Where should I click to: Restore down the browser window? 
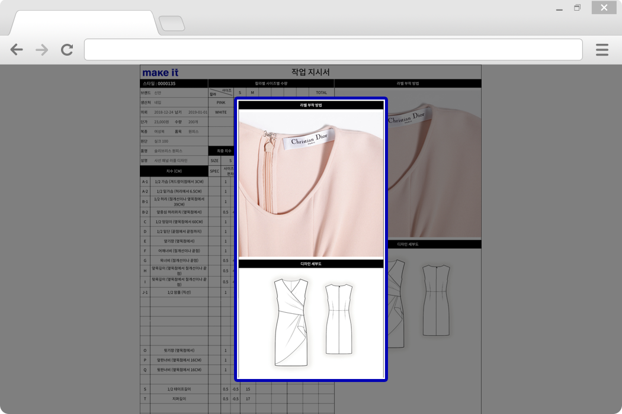click(577, 8)
